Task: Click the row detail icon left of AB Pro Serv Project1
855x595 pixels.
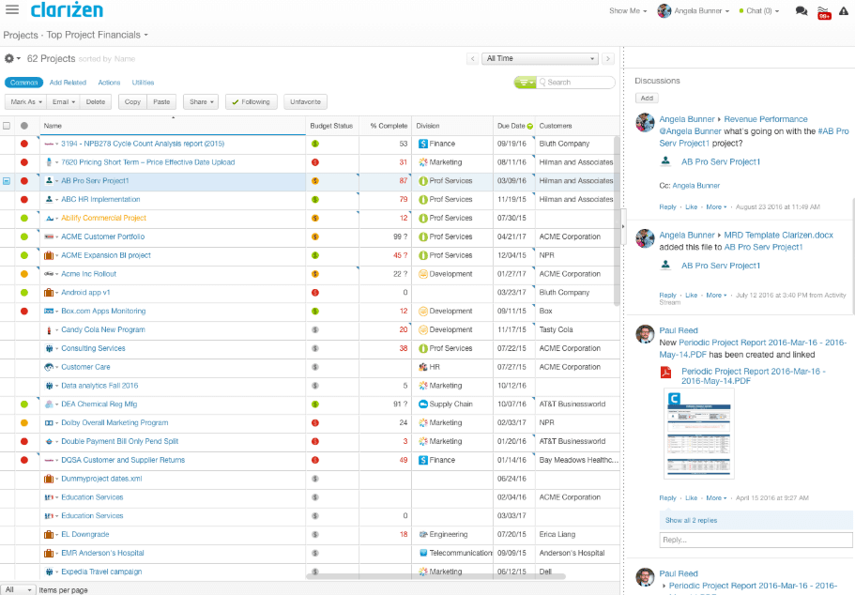Action: 7,181
